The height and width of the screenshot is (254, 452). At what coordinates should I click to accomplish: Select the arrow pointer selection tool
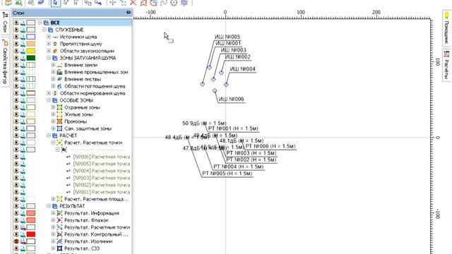(x=55, y=3)
